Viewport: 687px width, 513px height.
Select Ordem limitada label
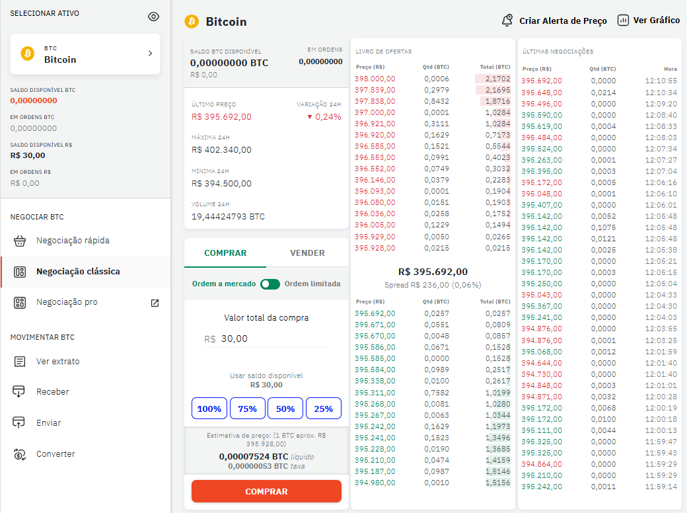[x=312, y=284]
